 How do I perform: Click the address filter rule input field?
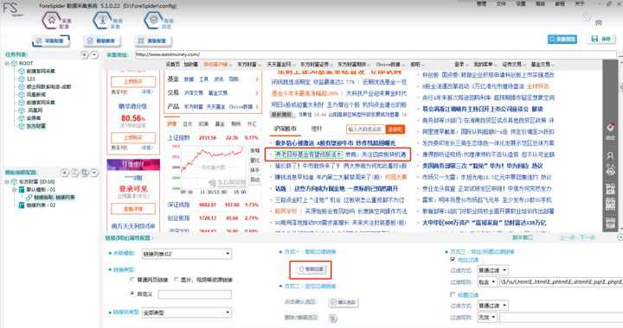point(561,282)
